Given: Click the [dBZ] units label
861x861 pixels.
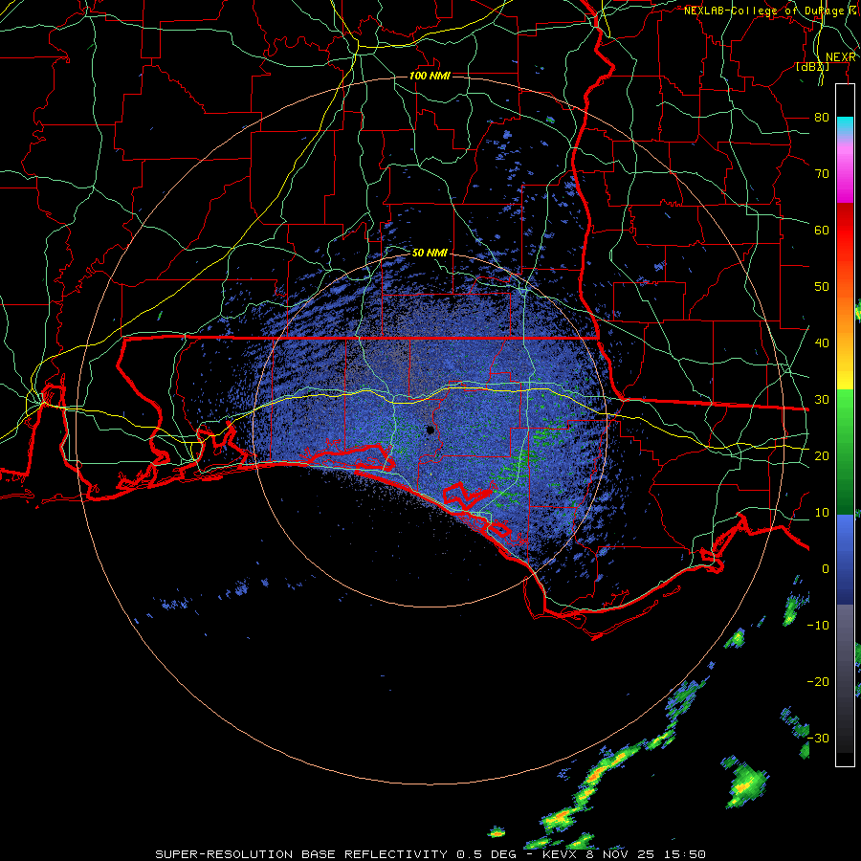Looking at the screenshot, I should (812, 67).
